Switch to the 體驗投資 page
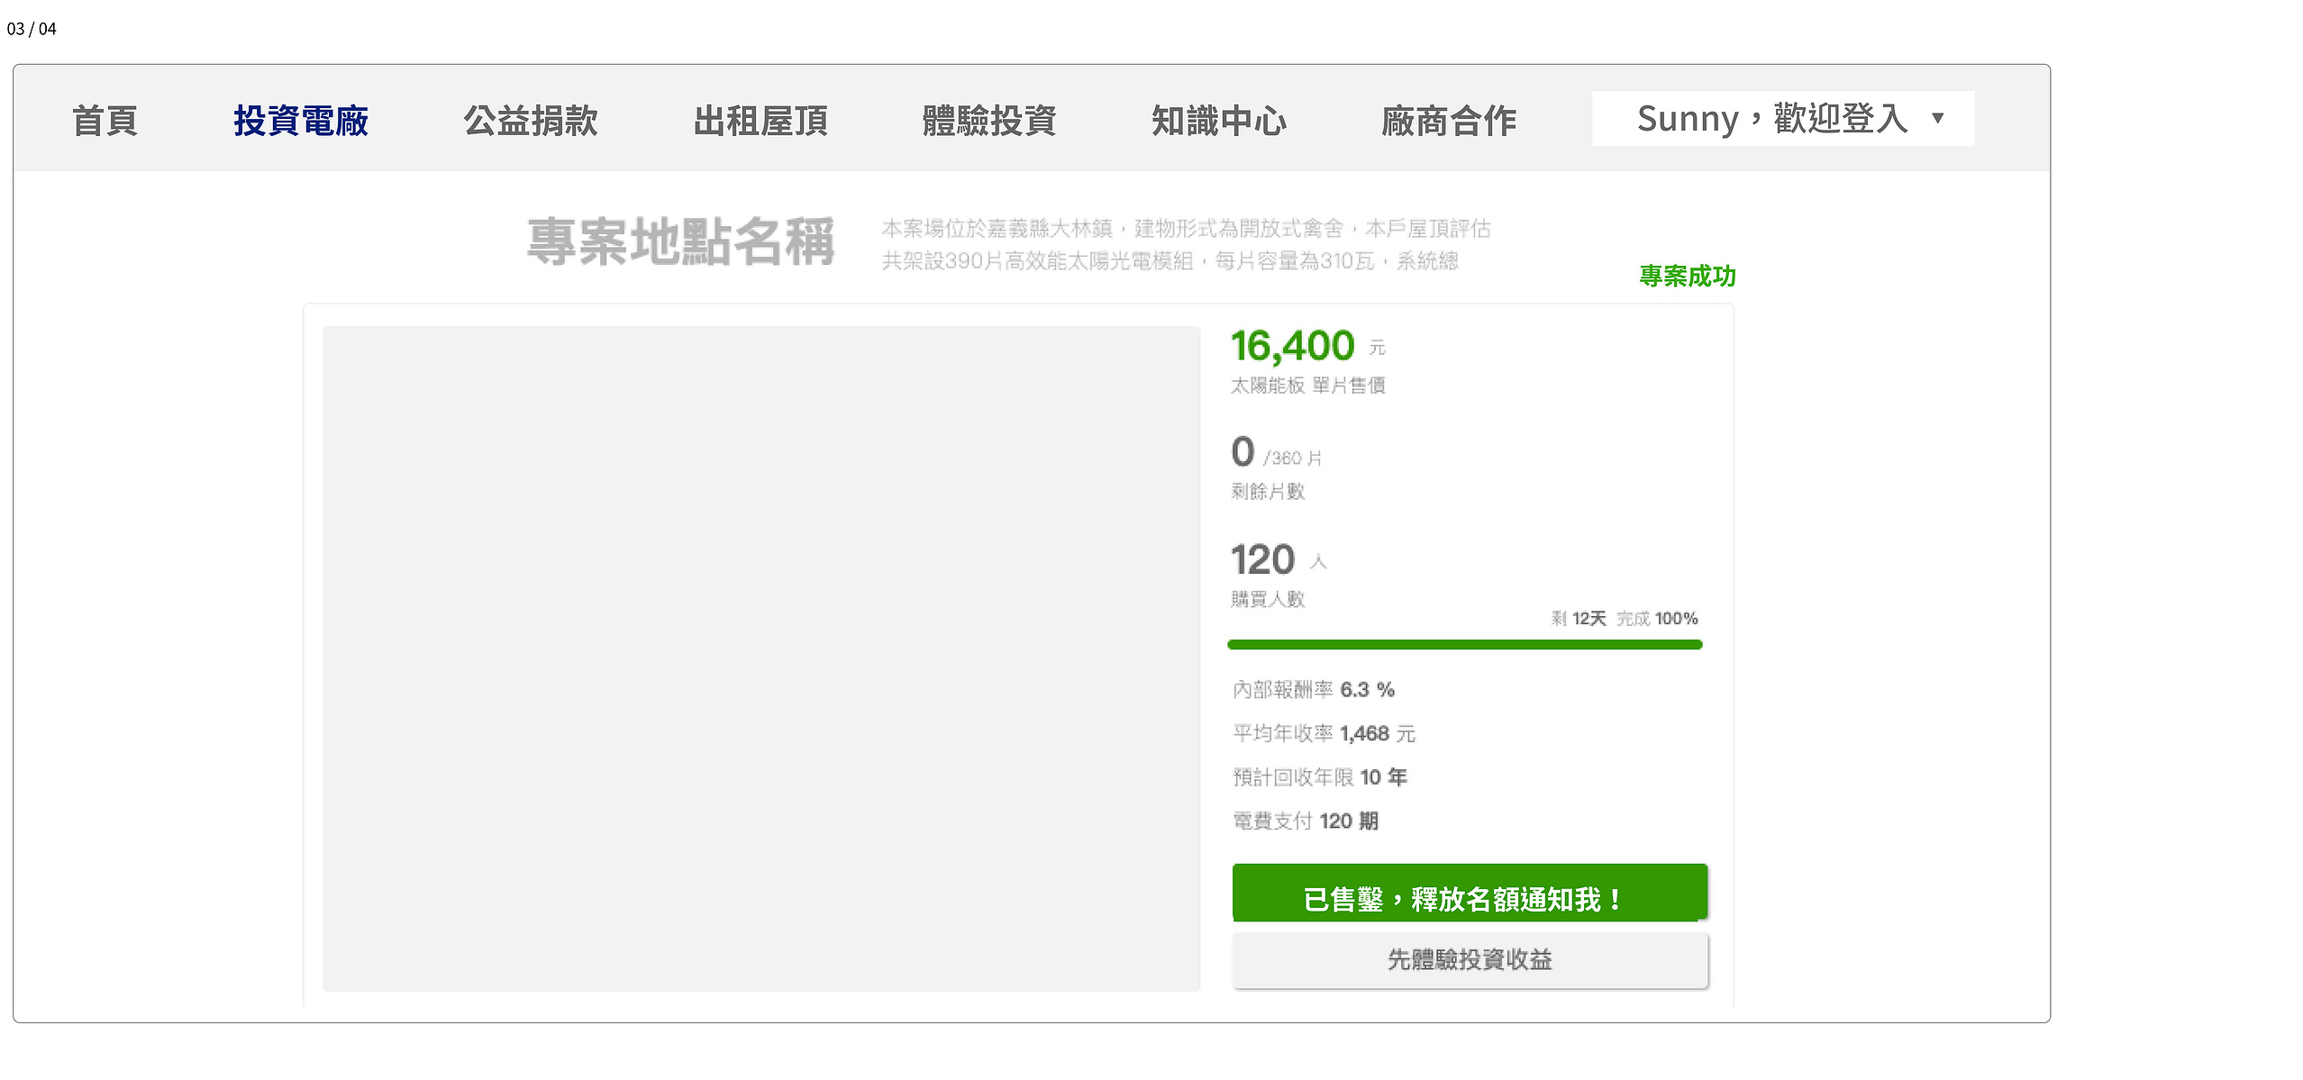 989,120
